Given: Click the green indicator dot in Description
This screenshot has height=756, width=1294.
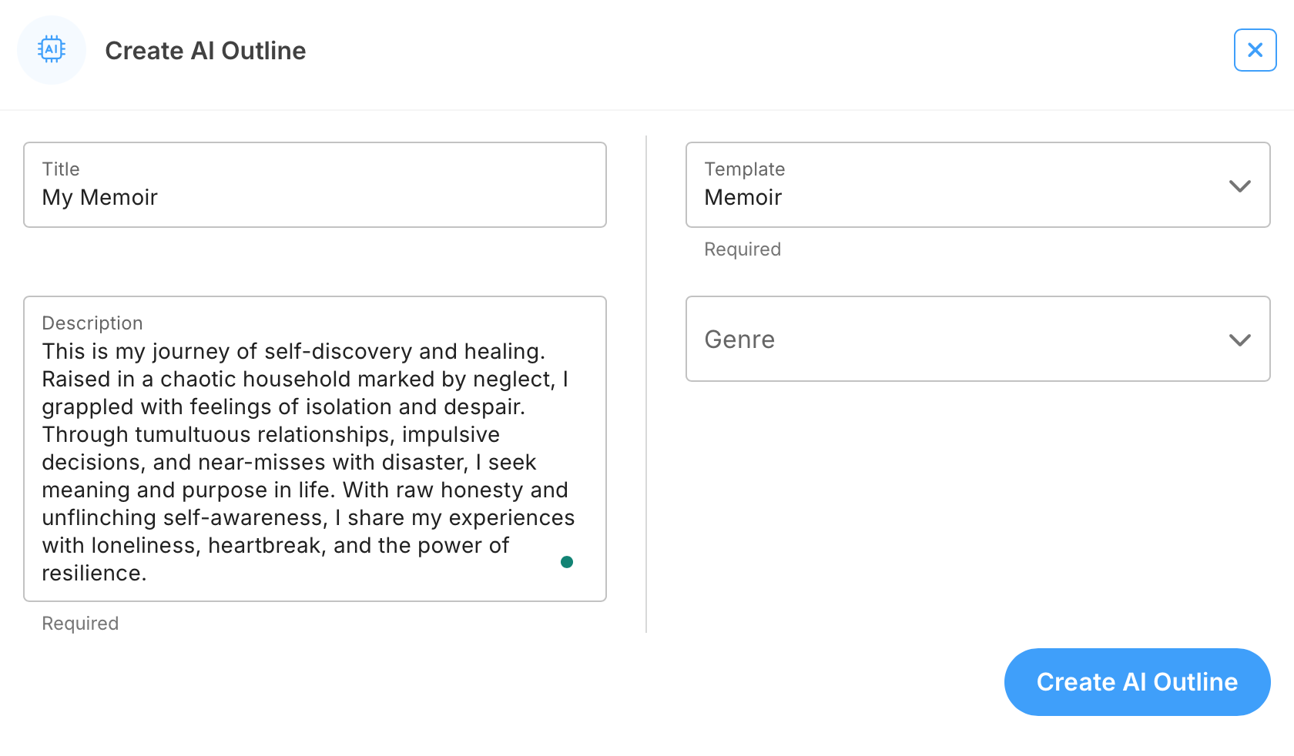Looking at the screenshot, I should coord(567,562).
